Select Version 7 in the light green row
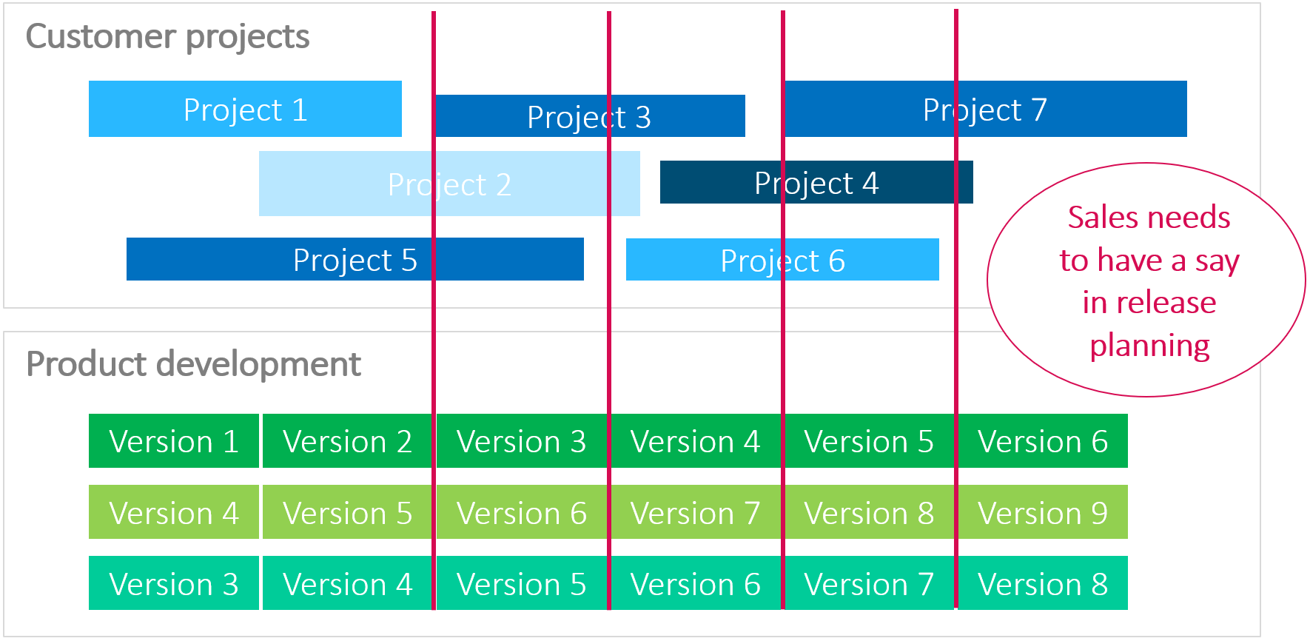The image size is (1310, 641). 695,512
